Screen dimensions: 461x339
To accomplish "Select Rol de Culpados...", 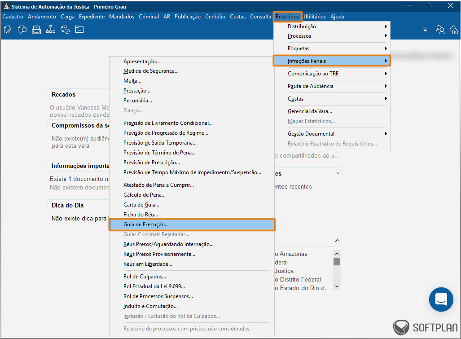I will coord(192,277).
